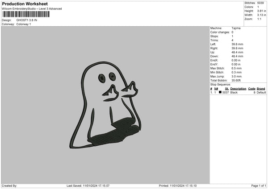Click the 'Code' column header
Image resolution: width=268 pixels, height=189 pixels.
pyautogui.click(x=251, y=89)
